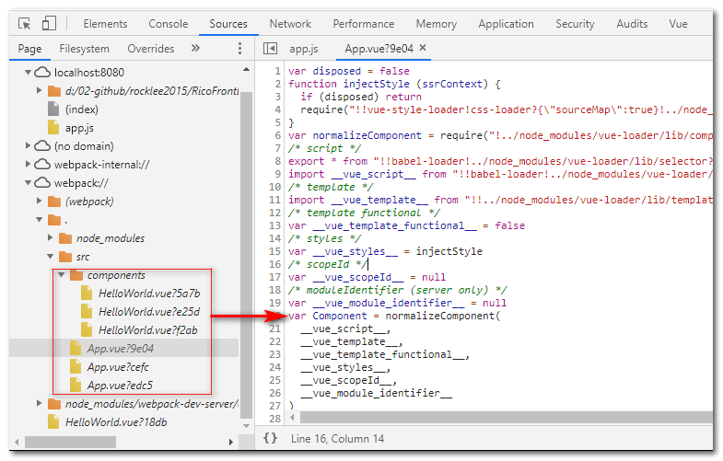Open the three-dot navigator options menu
The image size is (723, 461).
point(239,49)
